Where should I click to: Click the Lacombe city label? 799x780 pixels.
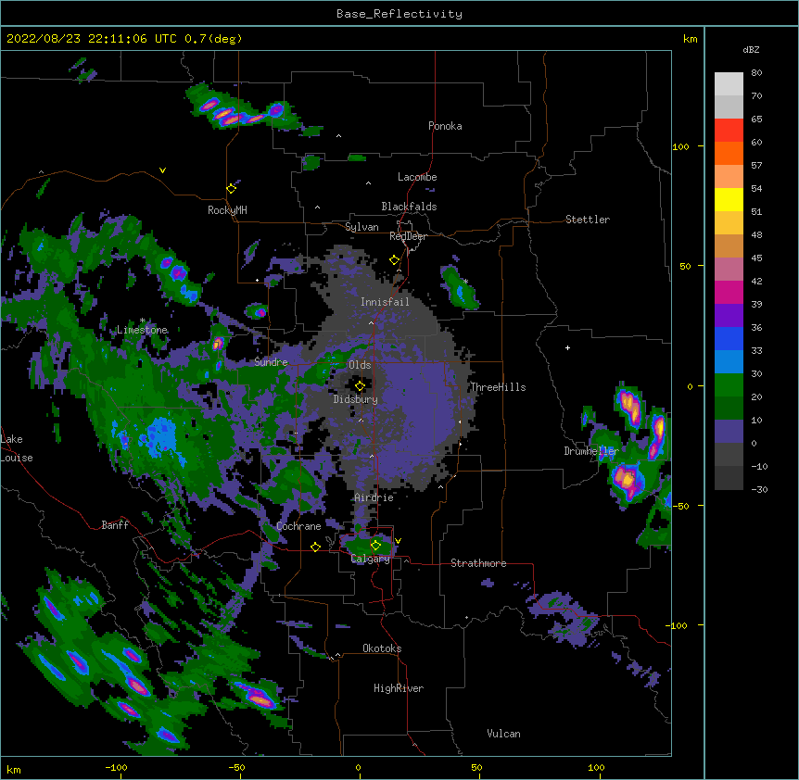pyautogui.click(x=417, y=177)
